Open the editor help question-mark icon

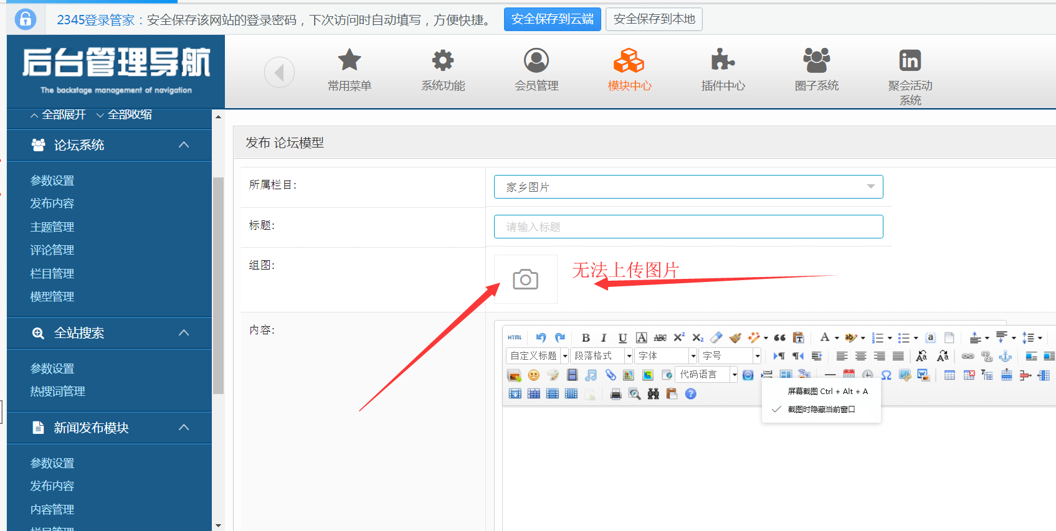coord(690,394)
